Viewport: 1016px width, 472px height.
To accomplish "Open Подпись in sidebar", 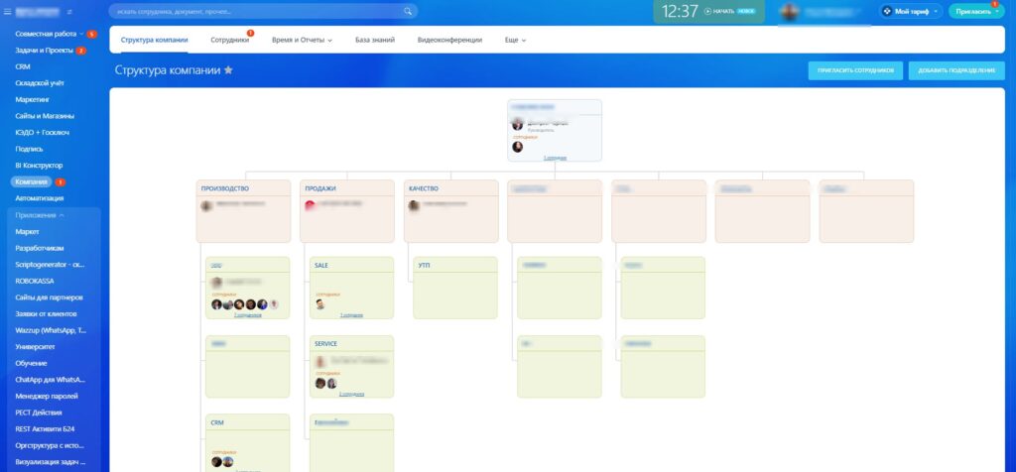I will (29, 149).
